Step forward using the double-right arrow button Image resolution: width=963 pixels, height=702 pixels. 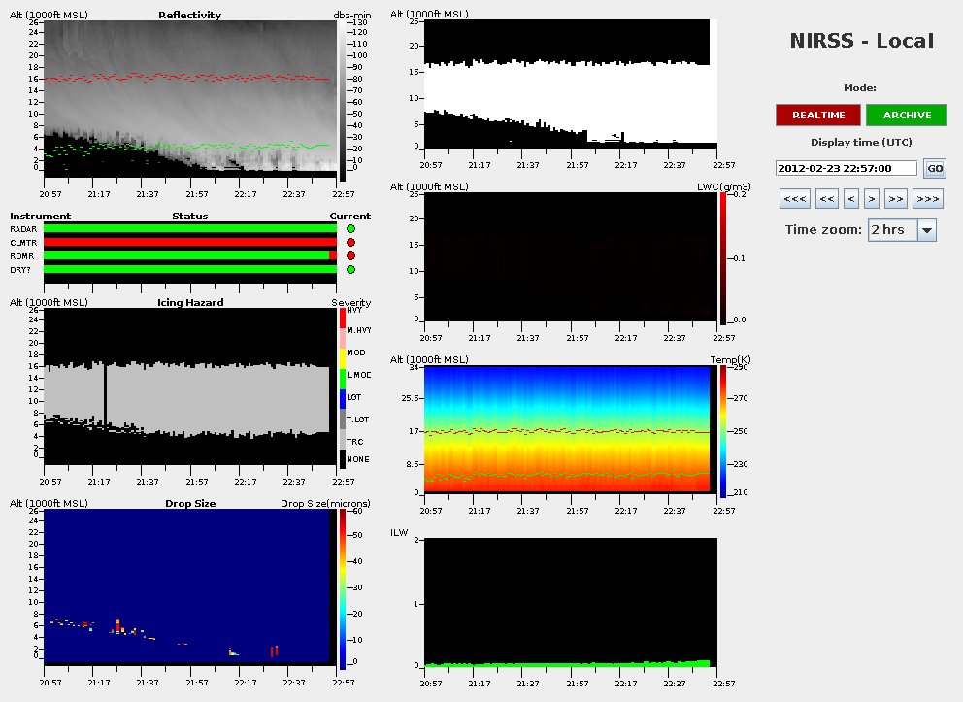(895, 199)
